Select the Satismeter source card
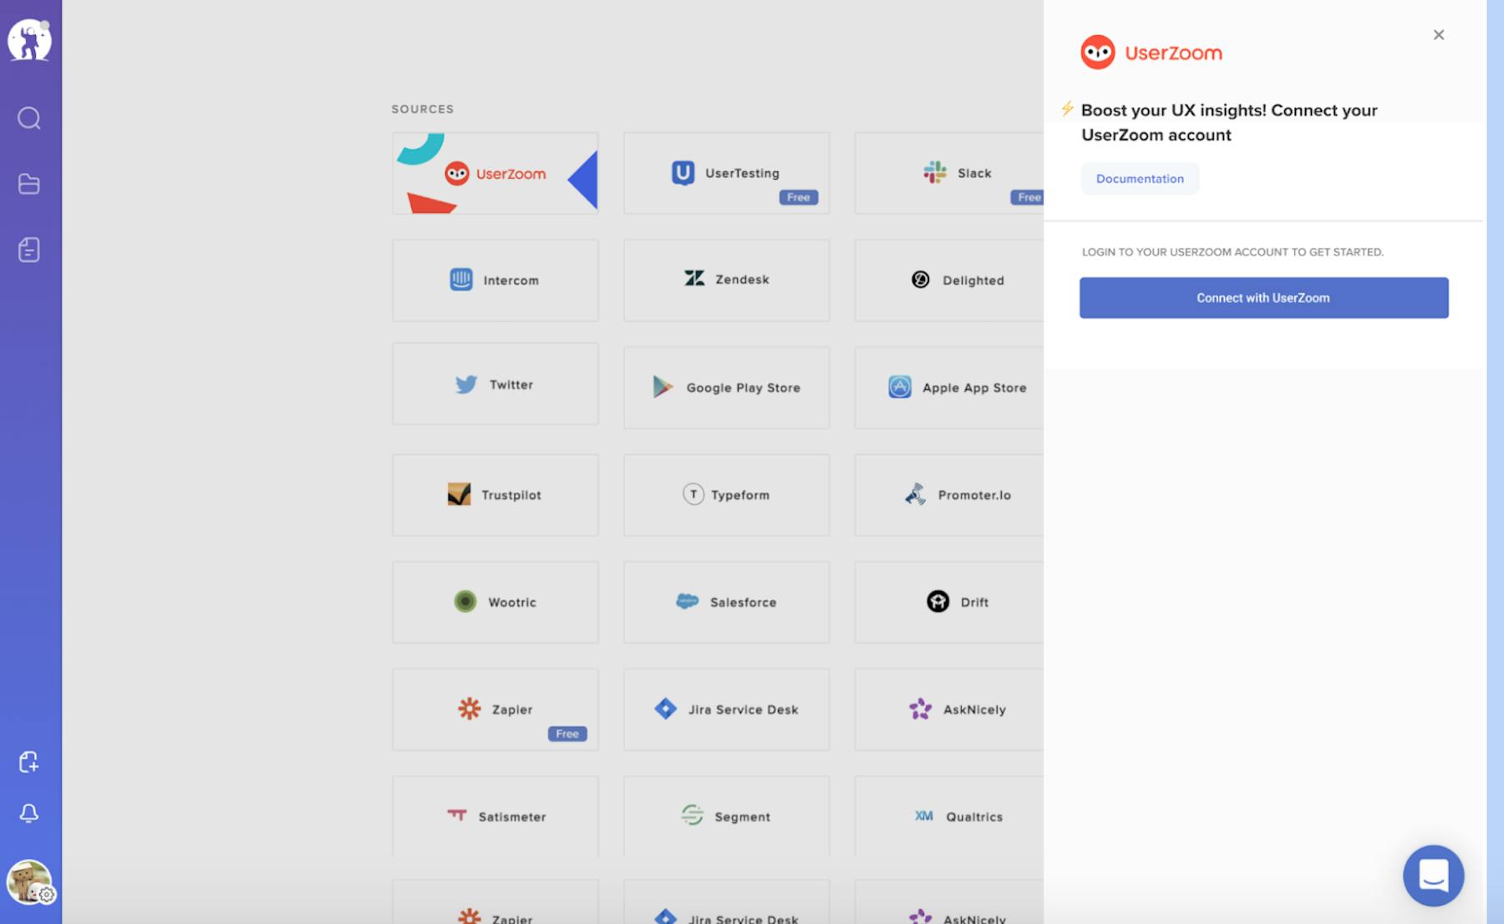The width and height of the screenshot is (1504, 924). coord(495,816)
